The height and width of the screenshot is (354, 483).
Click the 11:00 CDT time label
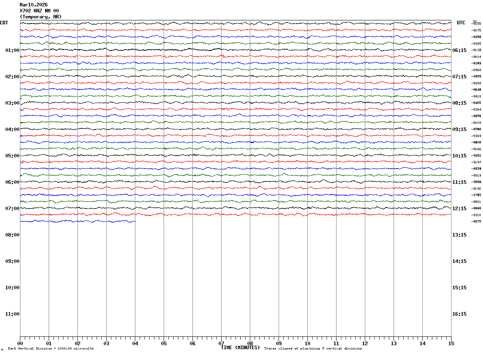tap(12, 314)
